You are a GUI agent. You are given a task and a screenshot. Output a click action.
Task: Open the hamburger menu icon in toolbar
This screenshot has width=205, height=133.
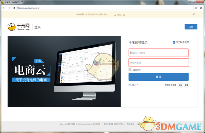point(196,8)
